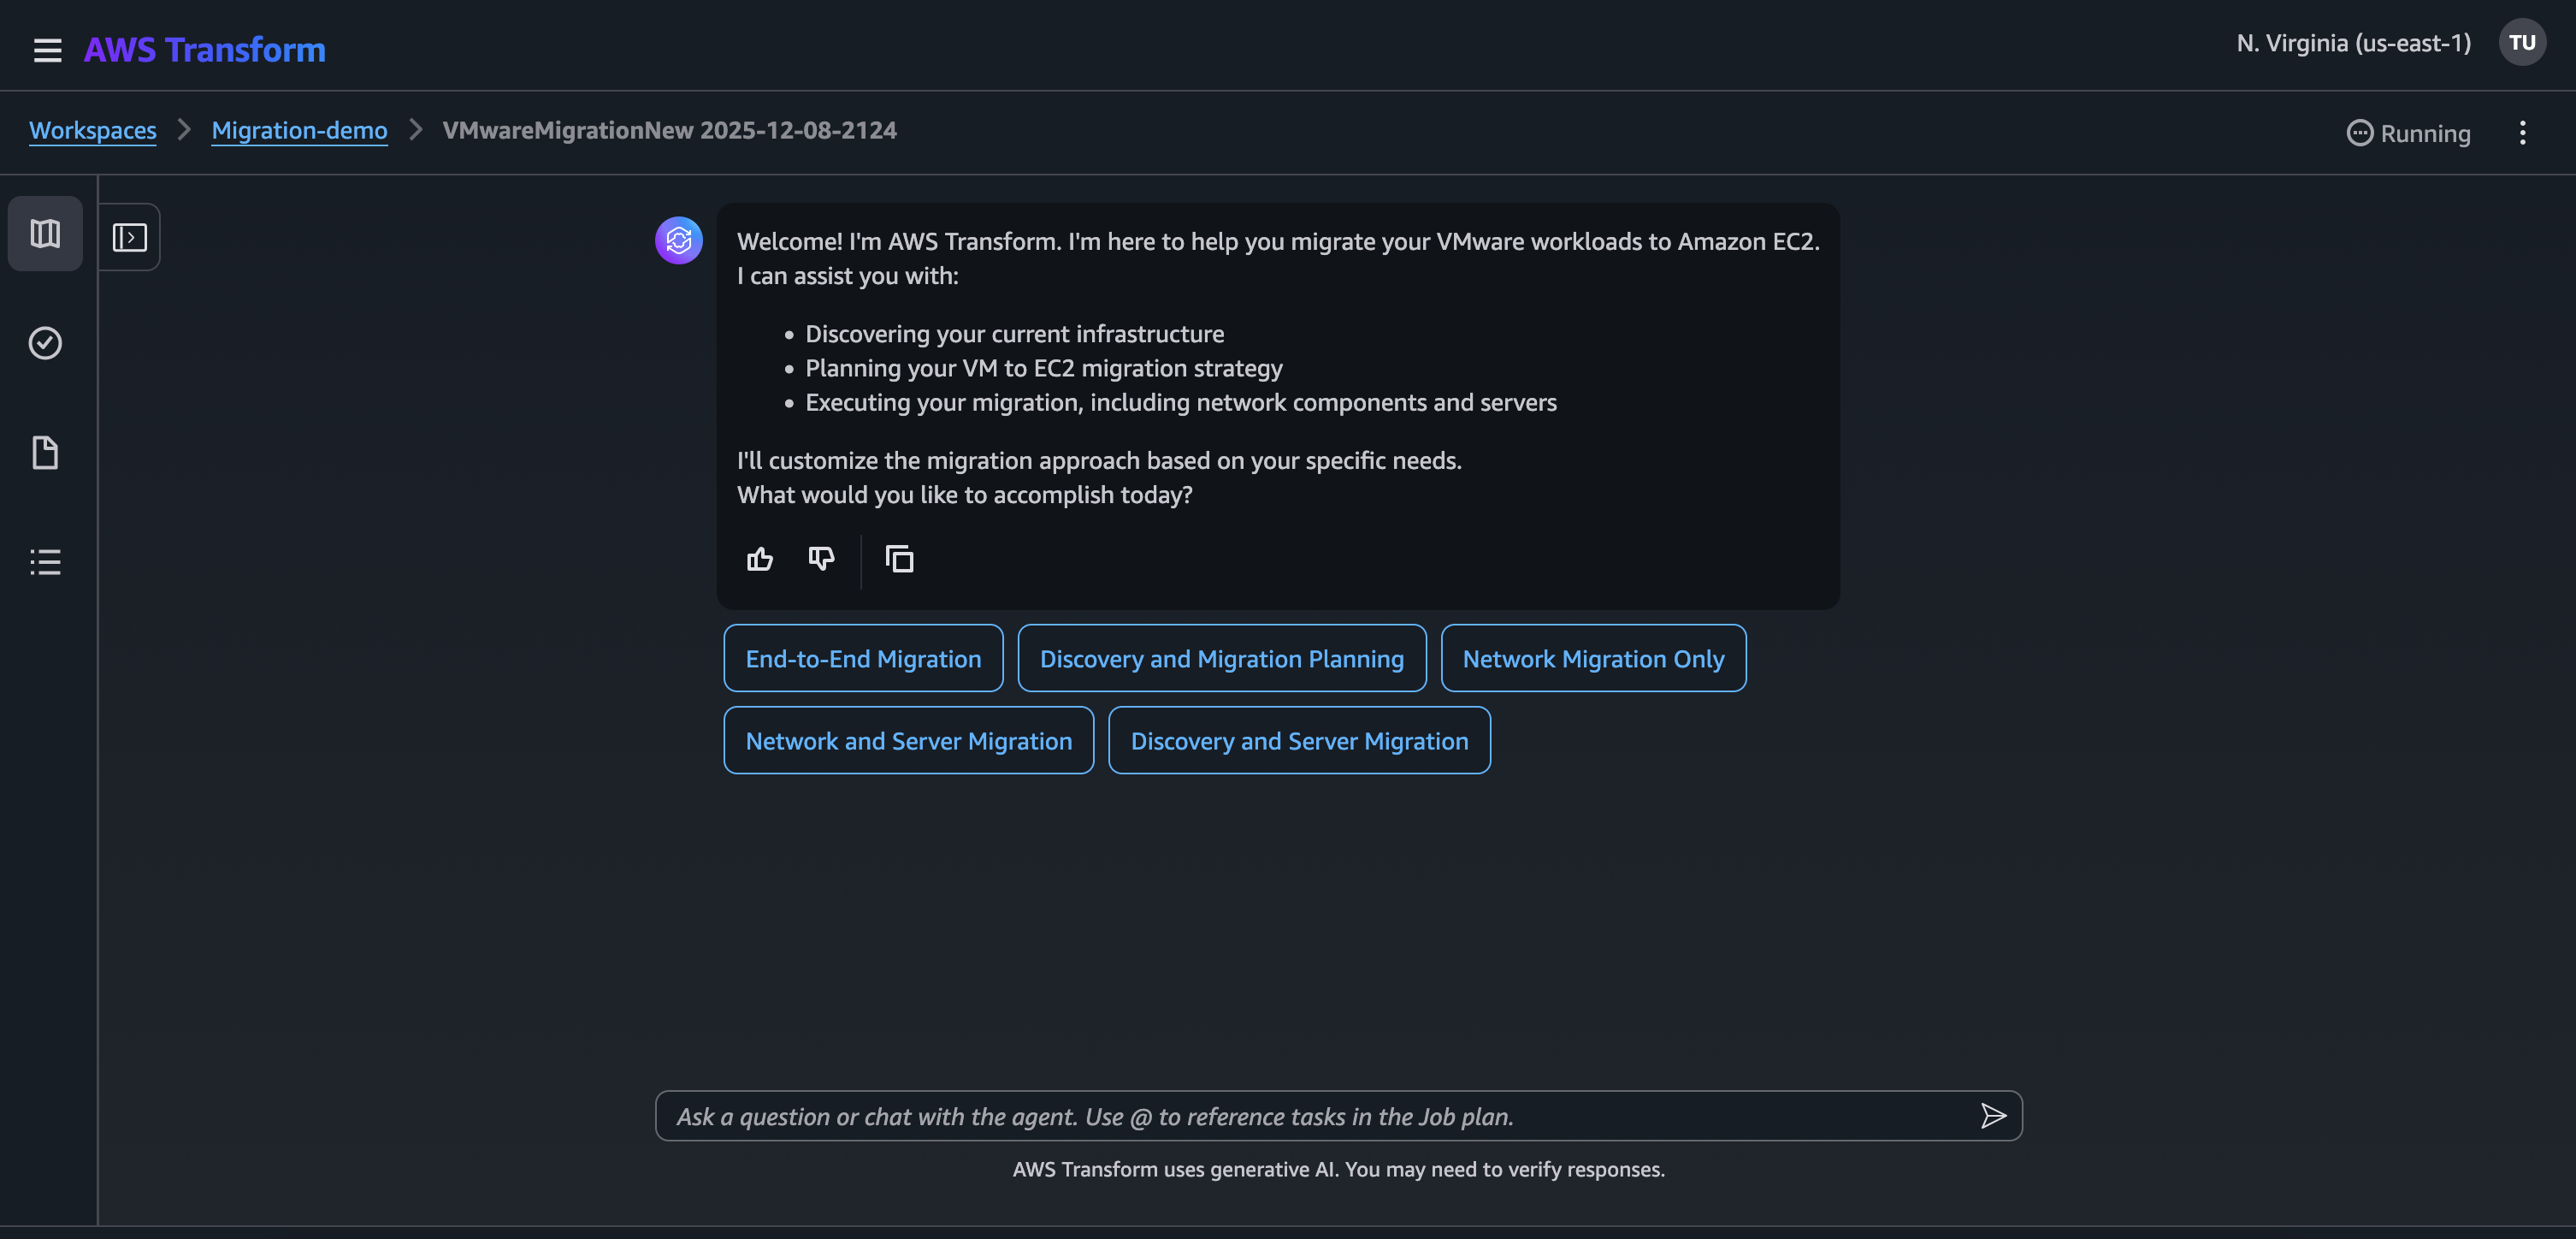Screen dimensions: 2576x1239
Task: Click the AWS Transform agent avatar
Action: point(678,240)
